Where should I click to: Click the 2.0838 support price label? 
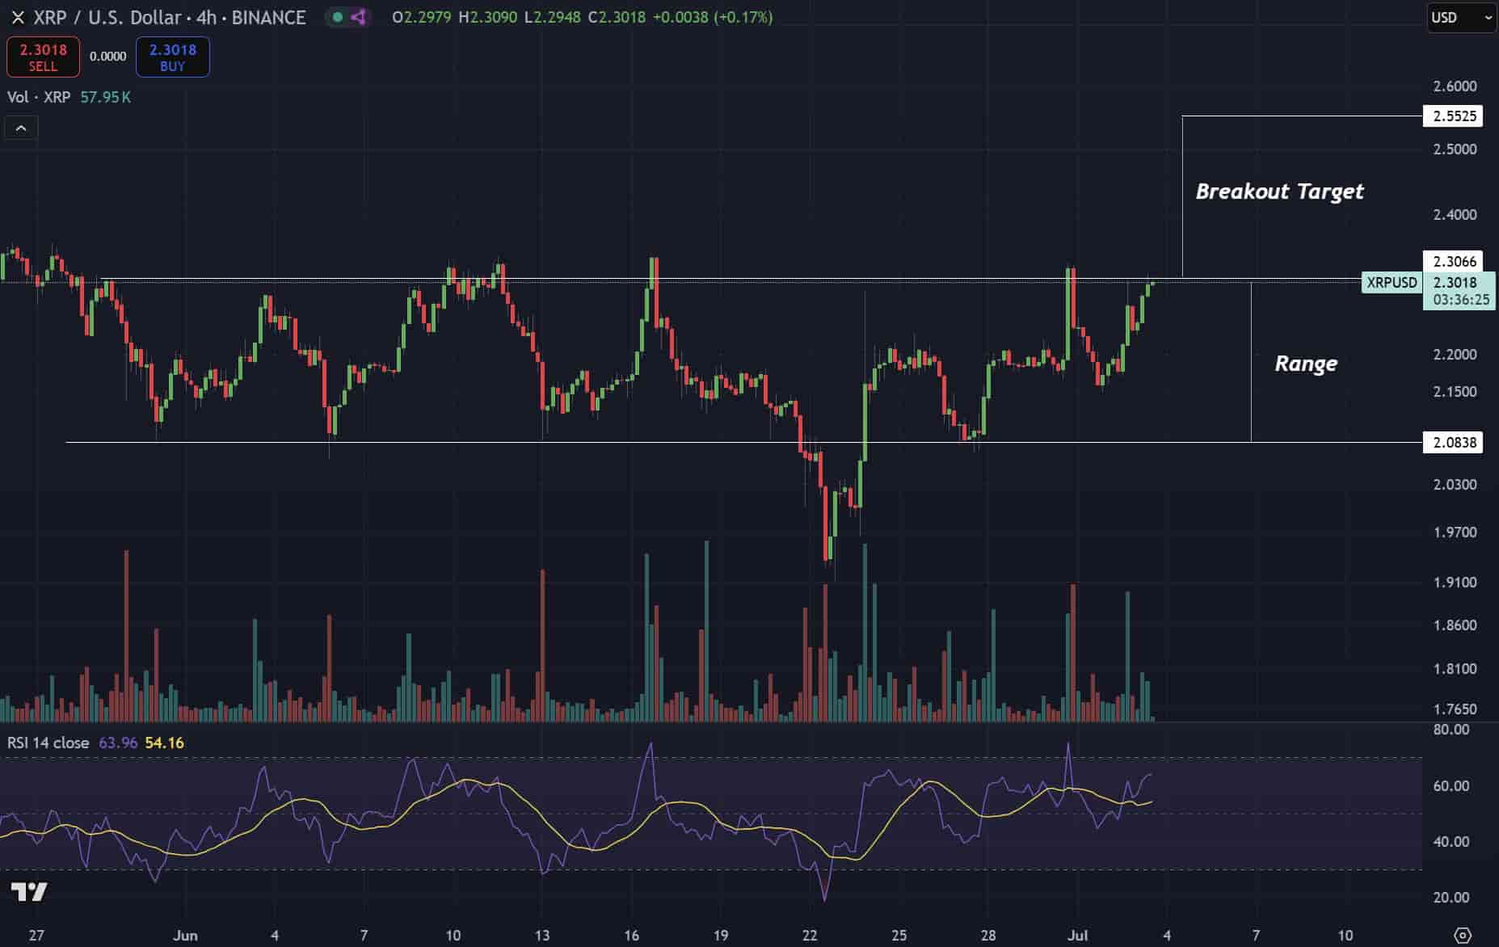(x=1454, y=442)
